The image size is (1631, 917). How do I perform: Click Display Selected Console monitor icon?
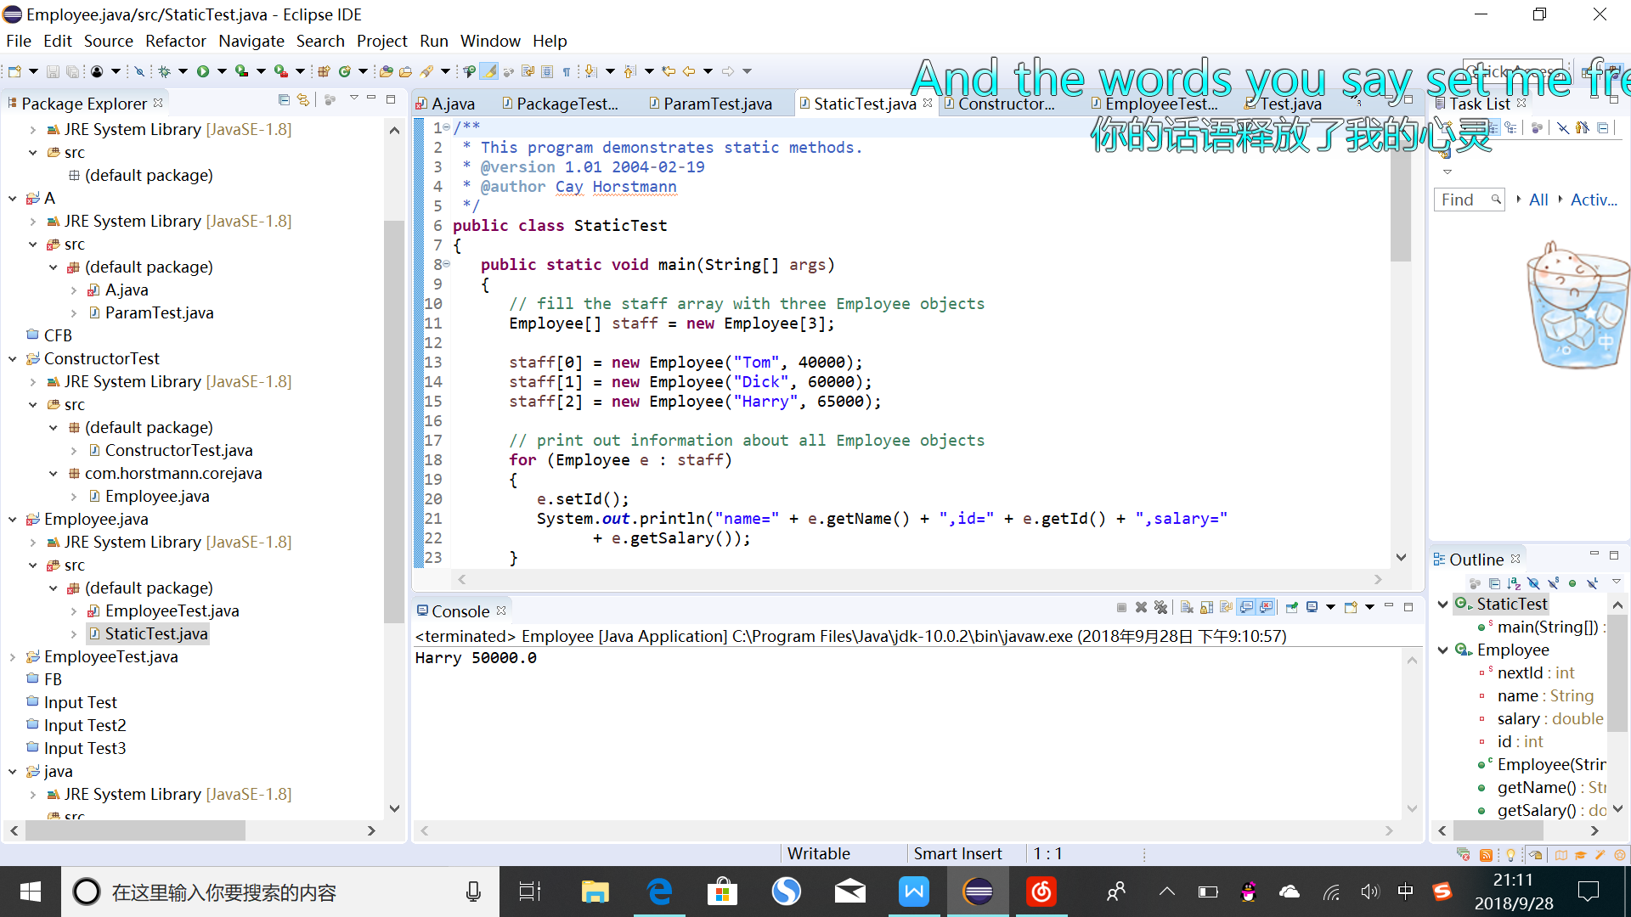(1312, 607)
